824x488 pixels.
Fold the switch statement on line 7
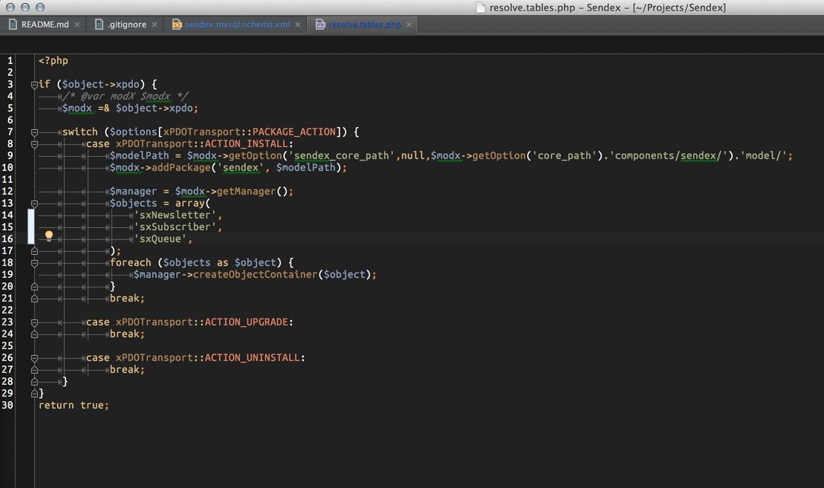(x=34, y=132)
